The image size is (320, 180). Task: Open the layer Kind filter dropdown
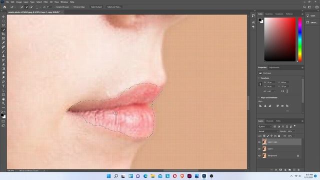pyautogui.click(x=264, y=126)
